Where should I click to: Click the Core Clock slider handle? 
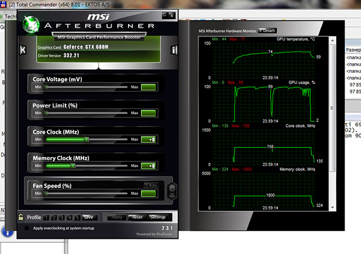[x=86, y=139]
